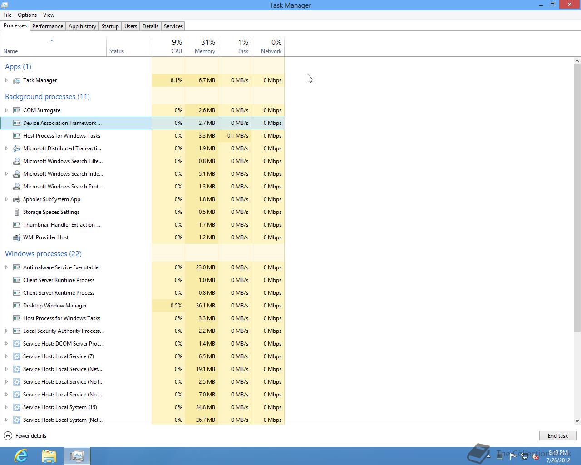Click the Microsoft Distributed Transaction icon
The height and width of the screenshot is (465, 581).
click(17, 148)
